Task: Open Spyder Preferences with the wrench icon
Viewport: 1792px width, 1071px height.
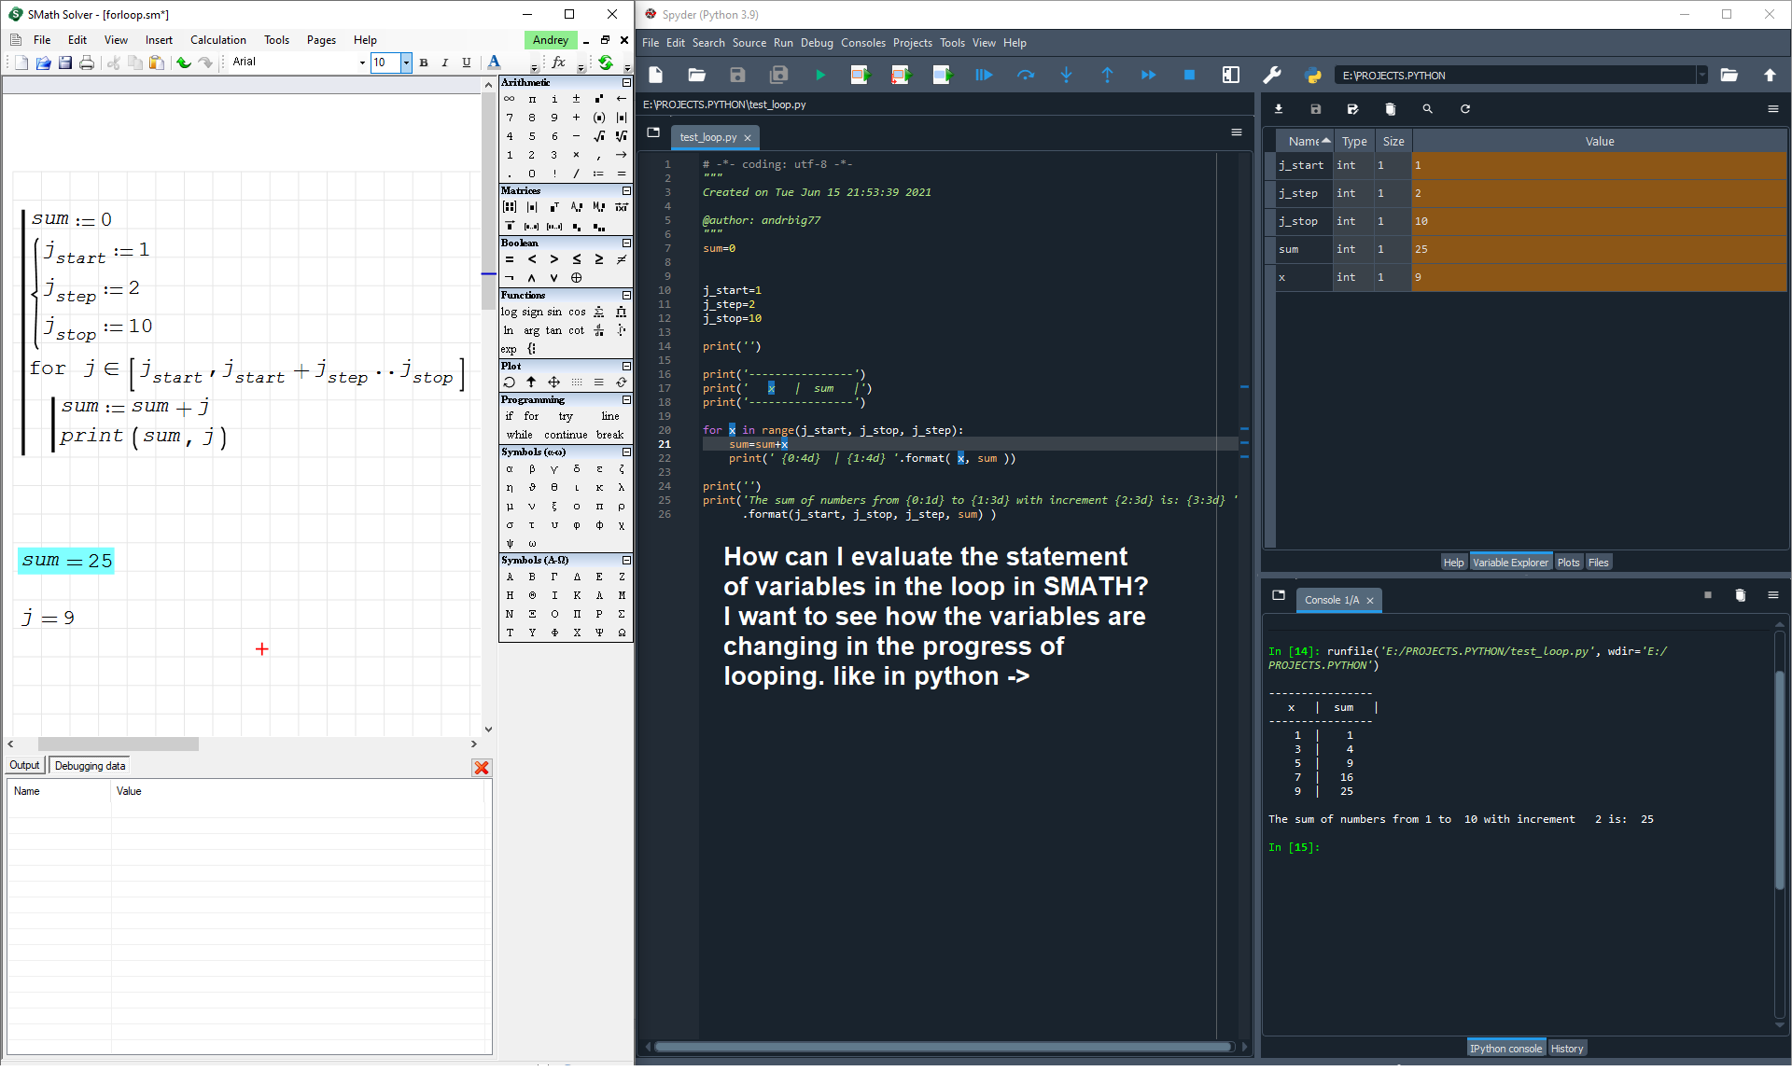Action: 1273,75
